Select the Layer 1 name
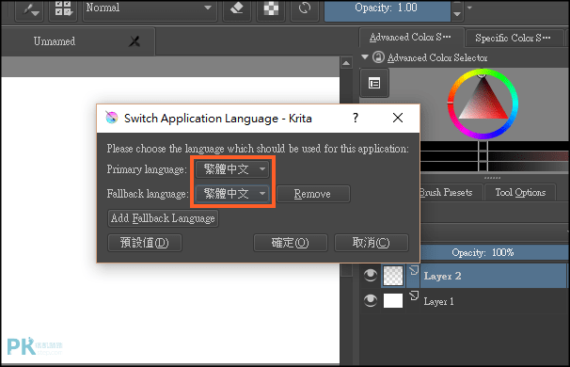This screenshot has height=367, width=570. click(x=438, y=301)
